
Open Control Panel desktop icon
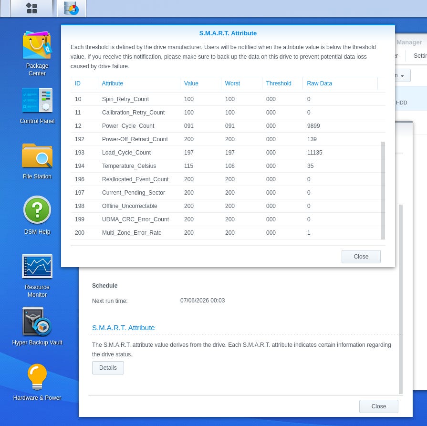pyautogui.click(x=37, y=106)
